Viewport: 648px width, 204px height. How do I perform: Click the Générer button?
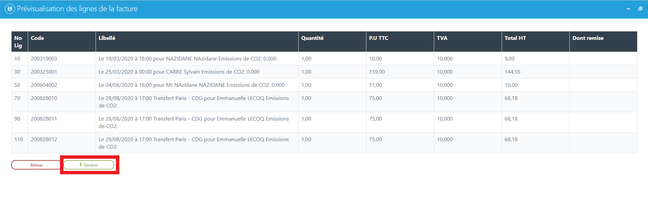tap(89, 165)
